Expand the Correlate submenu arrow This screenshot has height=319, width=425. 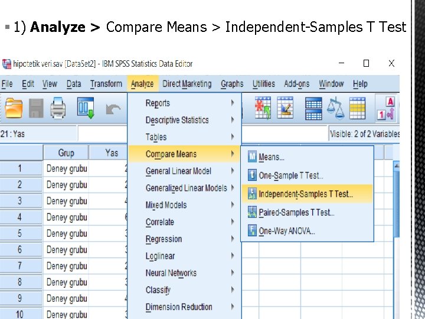[233, 222]
